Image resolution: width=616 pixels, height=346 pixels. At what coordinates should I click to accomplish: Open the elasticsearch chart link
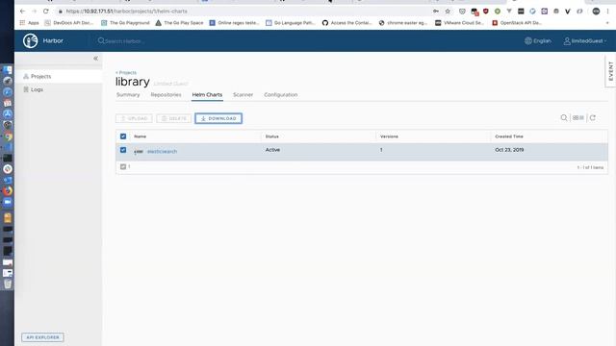162,152
